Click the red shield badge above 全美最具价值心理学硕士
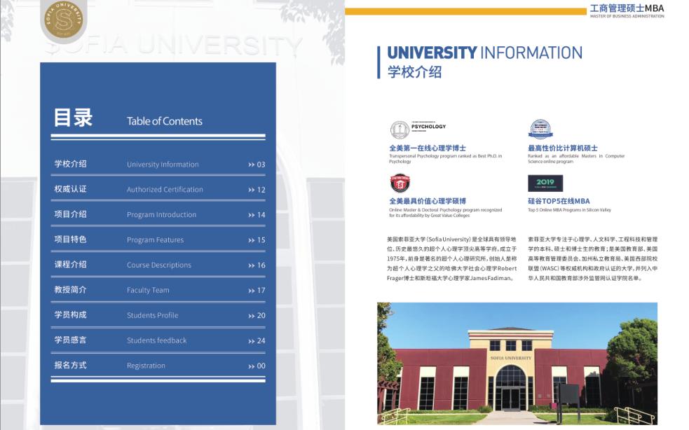 pyautogui.click(x=400, y=183)
